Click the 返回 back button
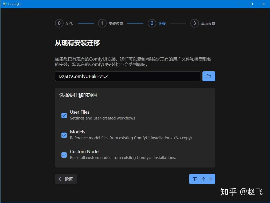 66,179
